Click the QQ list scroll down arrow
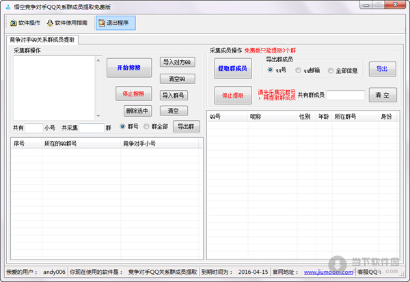Viewport: 410px width, 282px height. pos(98,116)
